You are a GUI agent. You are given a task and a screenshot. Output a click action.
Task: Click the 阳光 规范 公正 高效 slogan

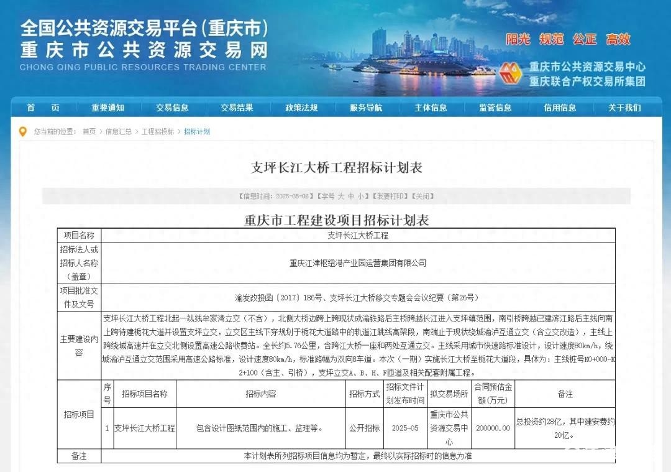[568, 39]
